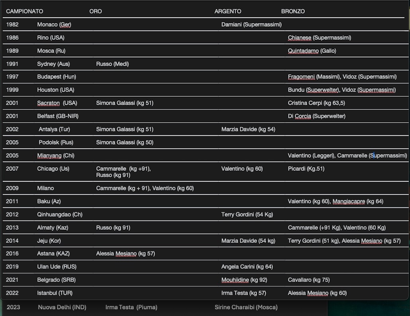The width and height of the screenshot is (410, 316).
Task: Select the Milano cell
Action: click(45, 188)
